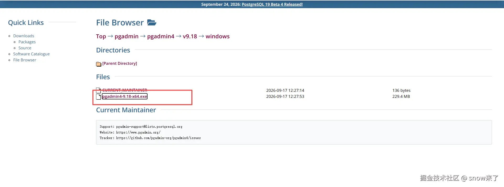Click the Parent Directory folder icon
The height and width of the screenshot is (187, 504).
(x=99, y=64)
